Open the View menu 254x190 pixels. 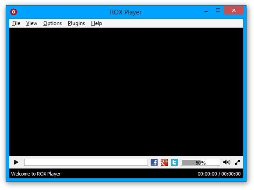point(32,23)
